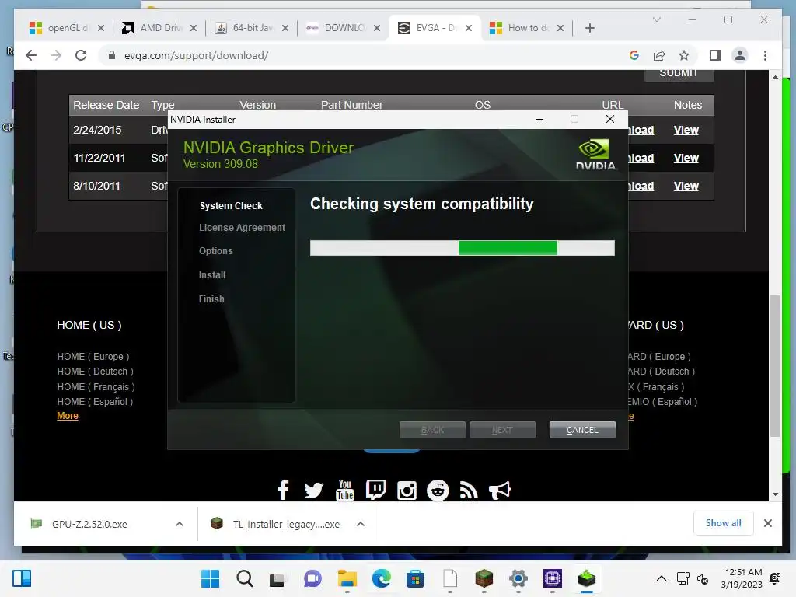796x597 pixels.
Task: Select System Check step
Action: [x=231, y=205]
